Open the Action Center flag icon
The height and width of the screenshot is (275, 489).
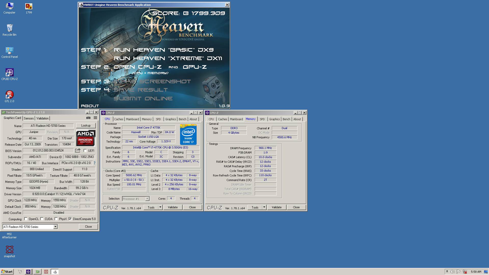(459, 272)
